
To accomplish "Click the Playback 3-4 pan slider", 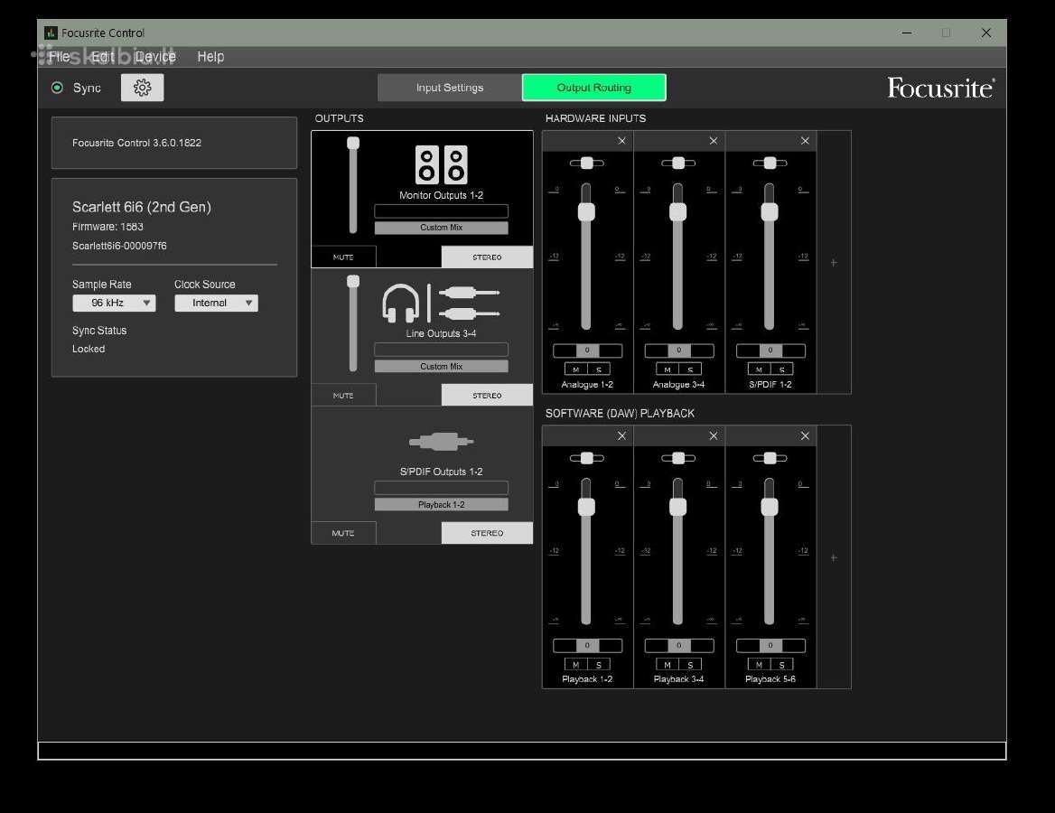I will pos(678,458).
